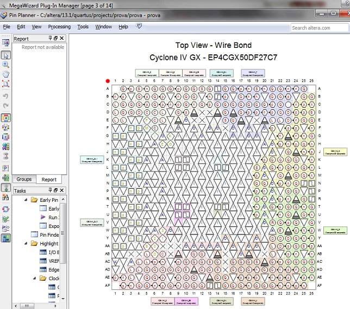Click peach I/O bank legend below column 19
350x309 pixels.
pyautogui.click(x=253, y=301)
